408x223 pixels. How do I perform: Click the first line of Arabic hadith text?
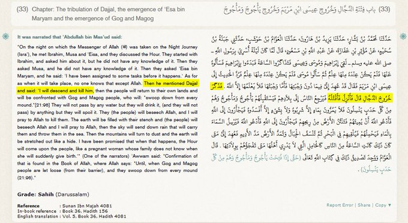[x=301, y=39]
